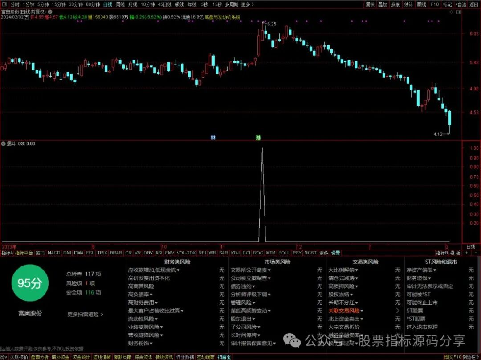Screen dimensions: 481x360
Task: Select the 15分钟 period tab
Action: 59,4
